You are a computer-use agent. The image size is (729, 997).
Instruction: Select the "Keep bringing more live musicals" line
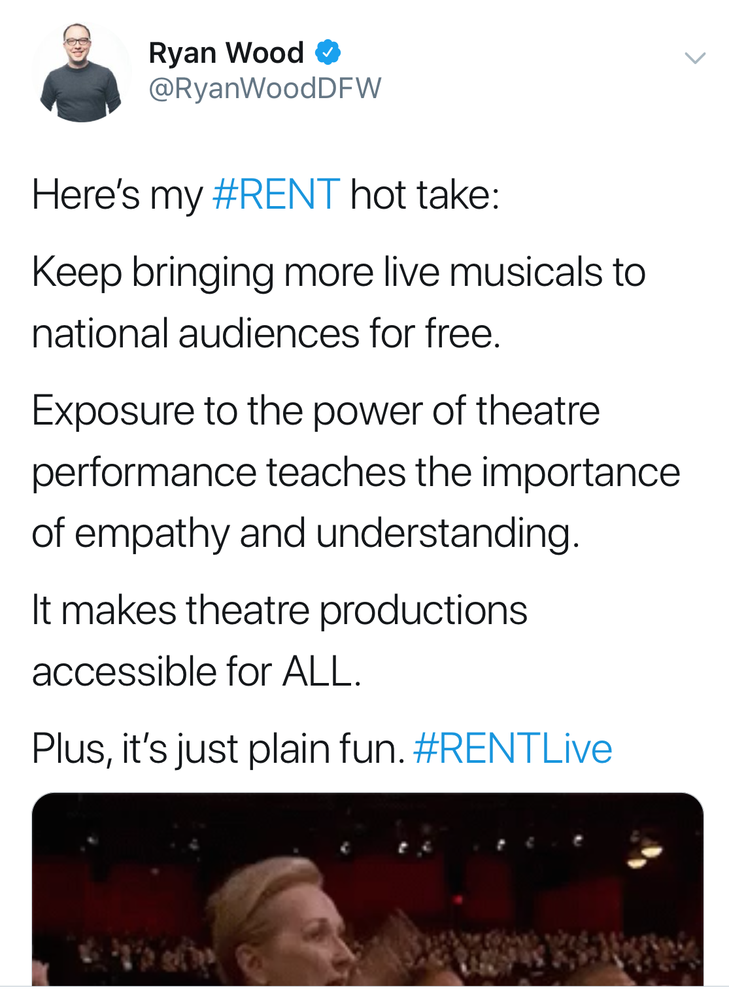click(338, 271)
